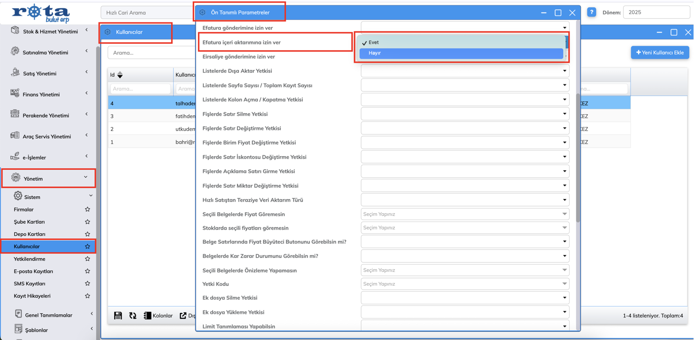Toggle the star next to Depo Kartları

88,234
